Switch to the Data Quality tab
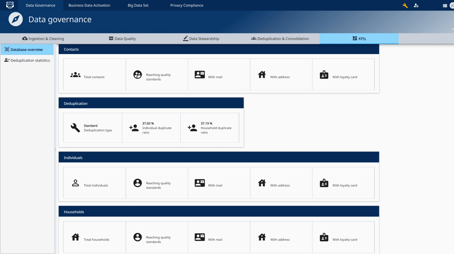This screenshot has width=454, height=254. pos(122,38)
